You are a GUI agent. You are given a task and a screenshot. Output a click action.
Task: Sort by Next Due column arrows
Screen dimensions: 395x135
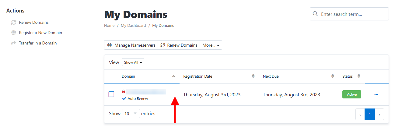pyautogui.click(x=333, y=76)
